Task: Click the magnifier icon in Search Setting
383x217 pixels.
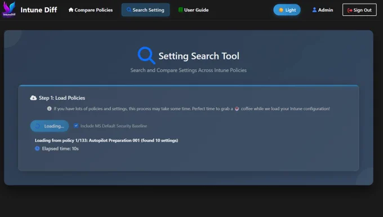Action: coord(129,10)
